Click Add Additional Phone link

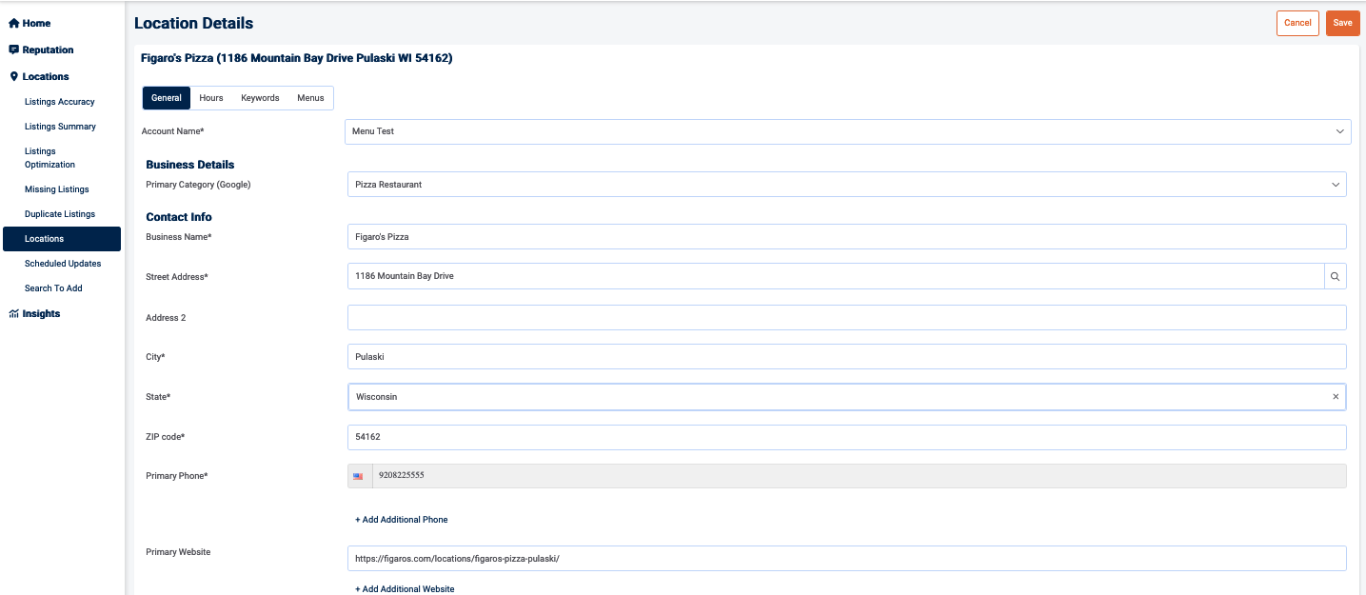[402, 520]
